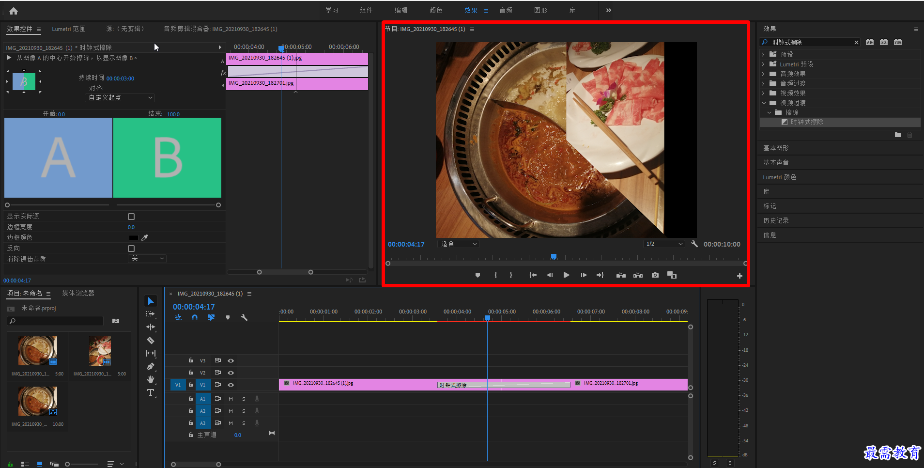The image size is (924, 468).
Task: Open program monitor wrench settings
Action: pos(694,244)
